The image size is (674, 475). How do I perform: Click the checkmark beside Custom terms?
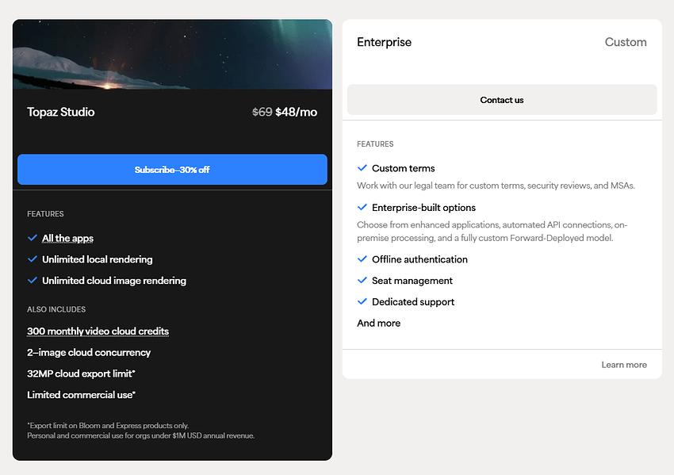[x=362, y=167]
